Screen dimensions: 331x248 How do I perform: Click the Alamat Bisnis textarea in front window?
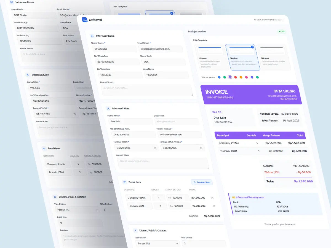146,90
